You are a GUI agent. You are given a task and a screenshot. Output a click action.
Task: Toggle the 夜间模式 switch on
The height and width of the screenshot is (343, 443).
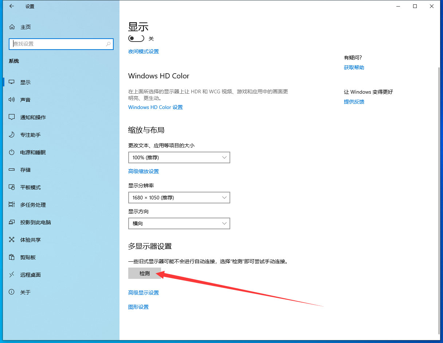pyautogui.click(x=136, y=38)
